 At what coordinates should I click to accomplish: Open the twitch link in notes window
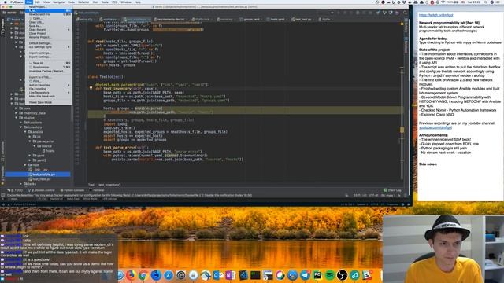(x=435, y=15)
